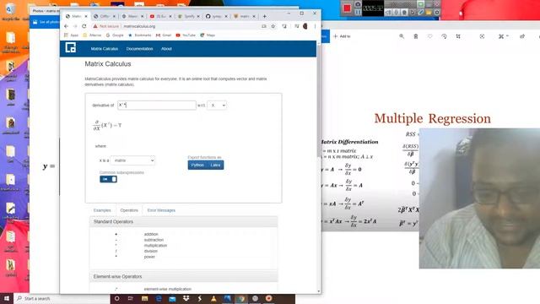540x304 pixels.
Task: Crop the photo in the Photos toolbar
Action: 458,36
